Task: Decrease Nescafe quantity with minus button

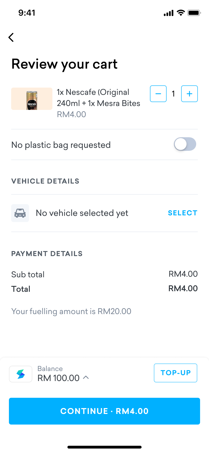Action: [x=158, y=94]
